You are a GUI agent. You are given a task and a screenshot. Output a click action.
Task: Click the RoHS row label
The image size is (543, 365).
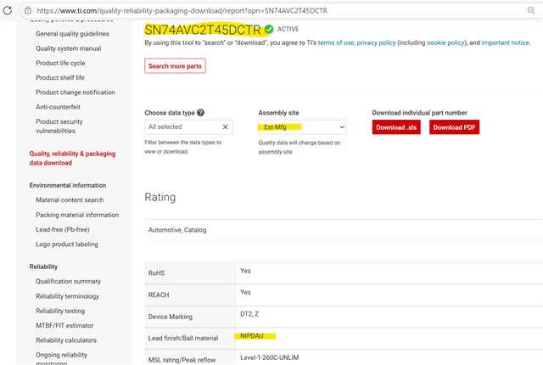pos(156,273)
